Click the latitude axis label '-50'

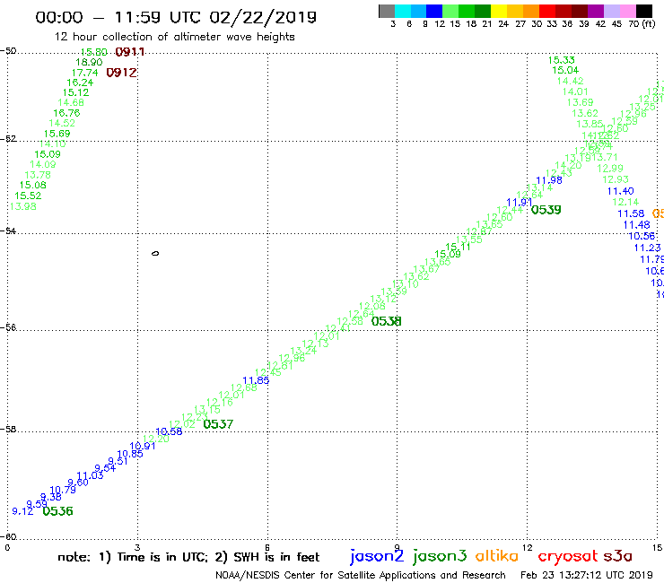(x=8, y=51)
